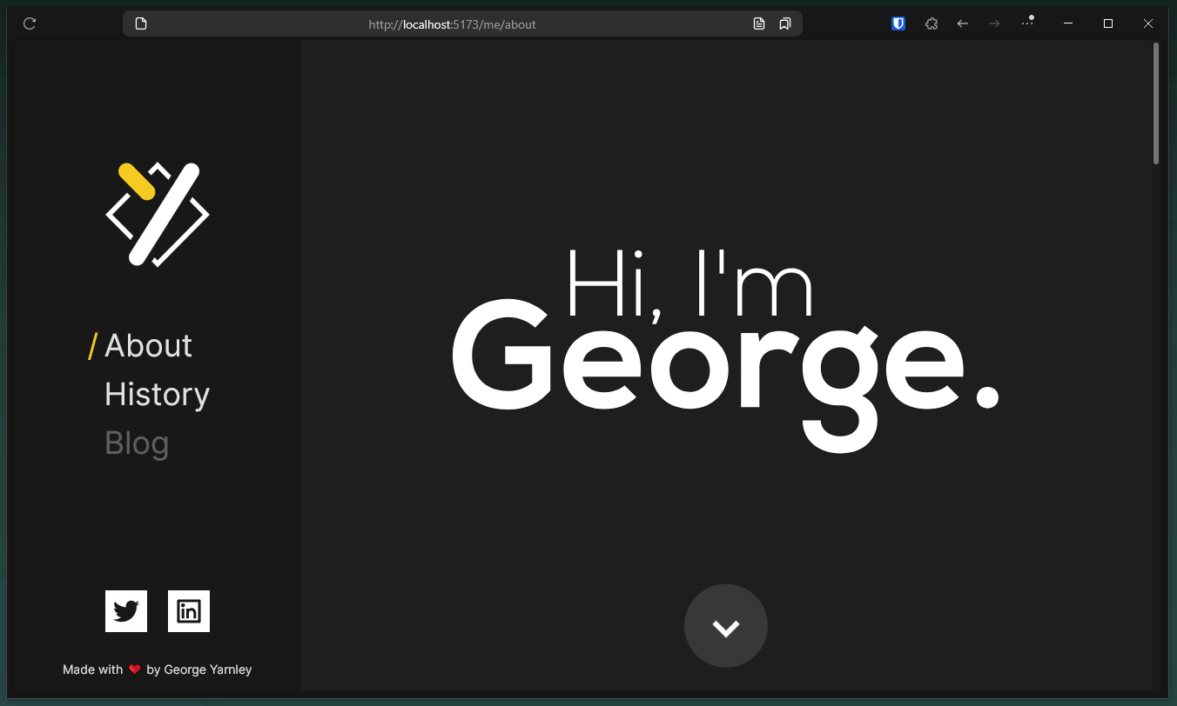Click the yellow pencil site logo
Viewport: 1177px width, 706px height.
point(158,213)
